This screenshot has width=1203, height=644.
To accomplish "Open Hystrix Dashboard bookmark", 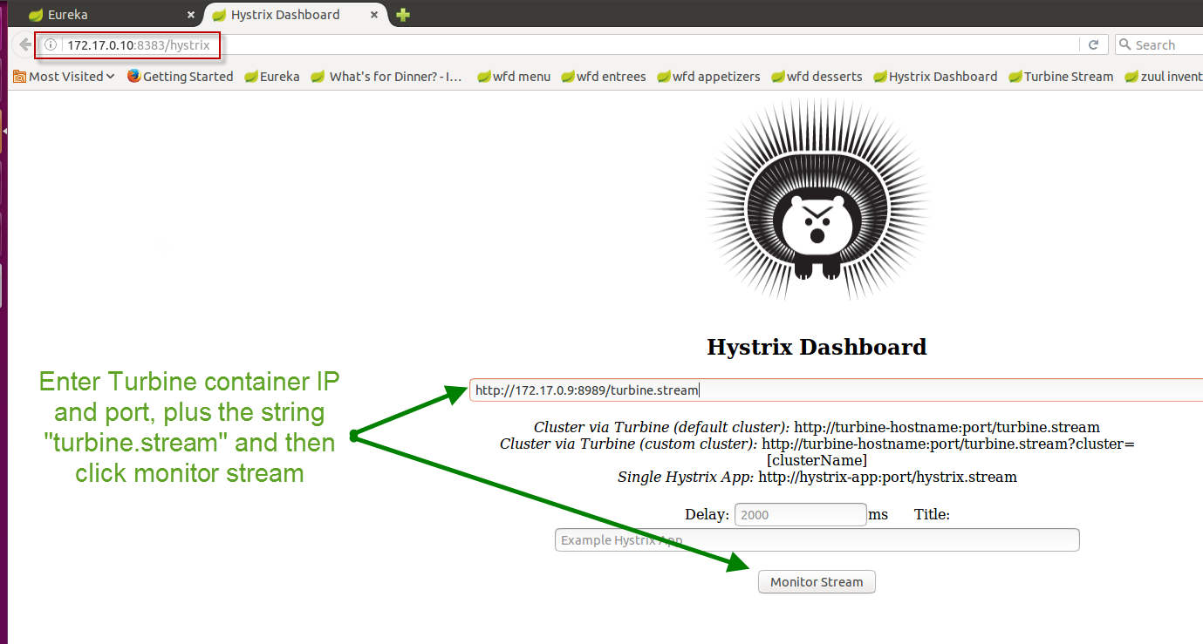I will click(935, 77).
